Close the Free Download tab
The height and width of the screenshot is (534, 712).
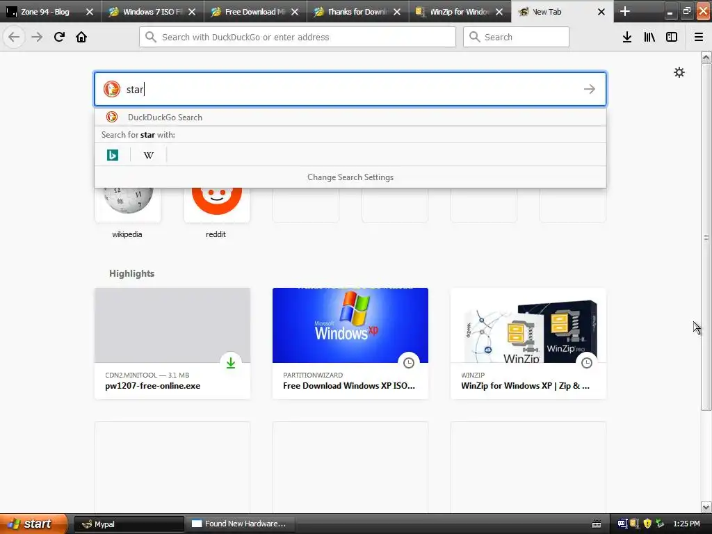pyautogui.click(x=295, y=12)
